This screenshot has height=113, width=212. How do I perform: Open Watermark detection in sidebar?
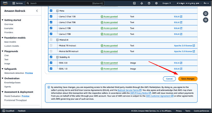[14, 73]
